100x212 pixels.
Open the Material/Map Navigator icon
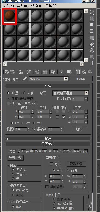(92, 63)
